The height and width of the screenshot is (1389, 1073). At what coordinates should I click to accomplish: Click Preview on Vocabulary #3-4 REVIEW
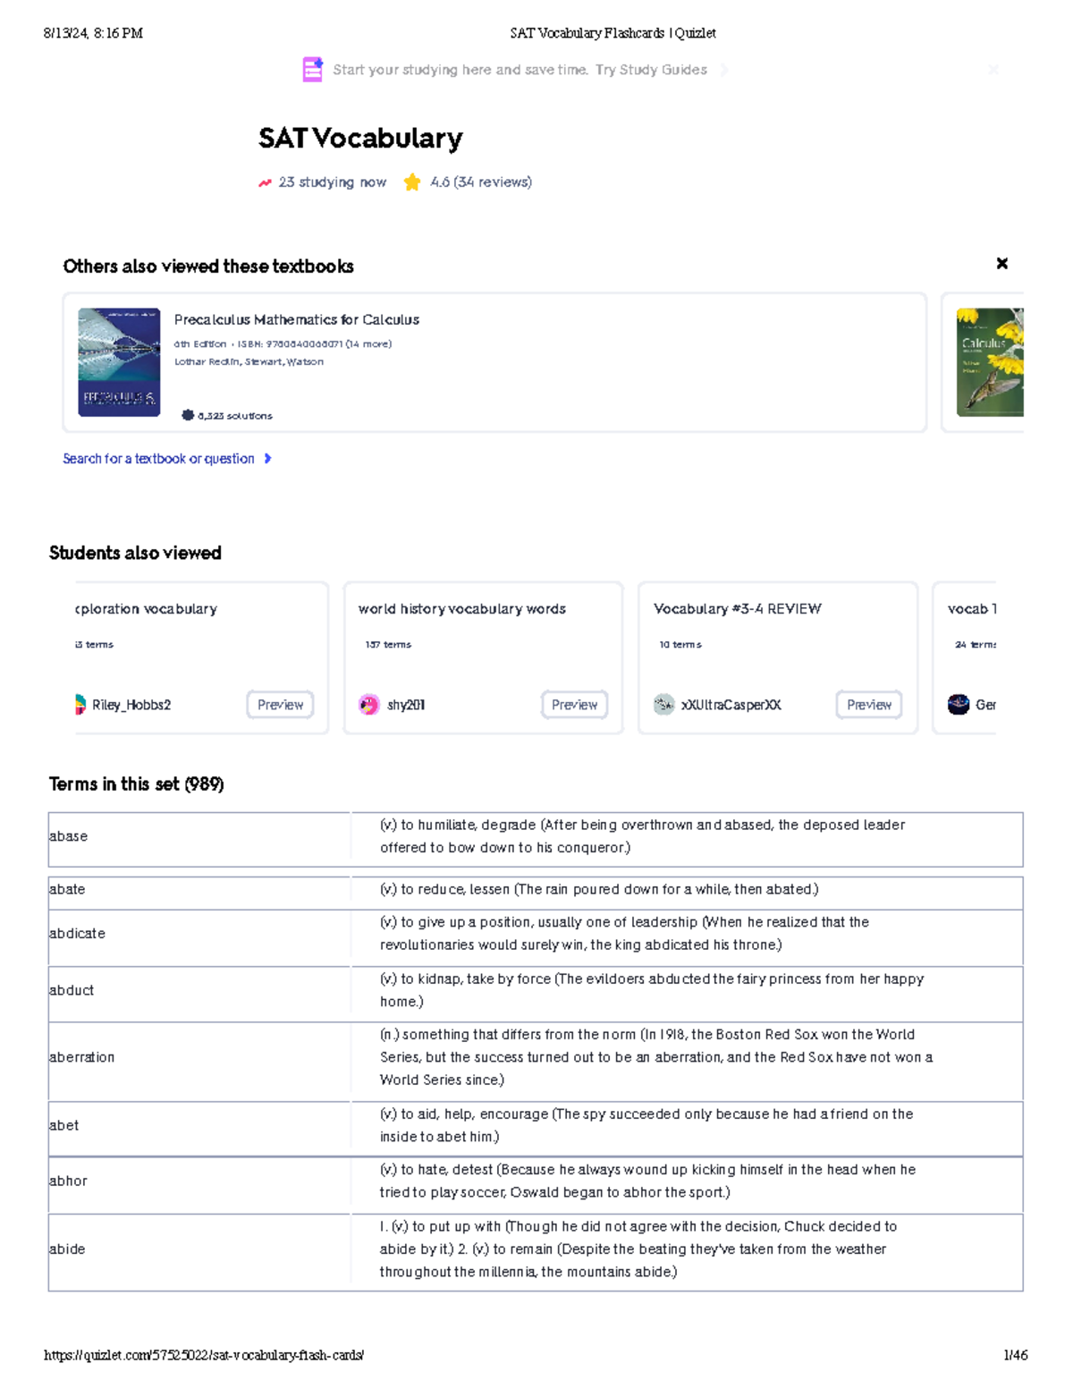868,705
